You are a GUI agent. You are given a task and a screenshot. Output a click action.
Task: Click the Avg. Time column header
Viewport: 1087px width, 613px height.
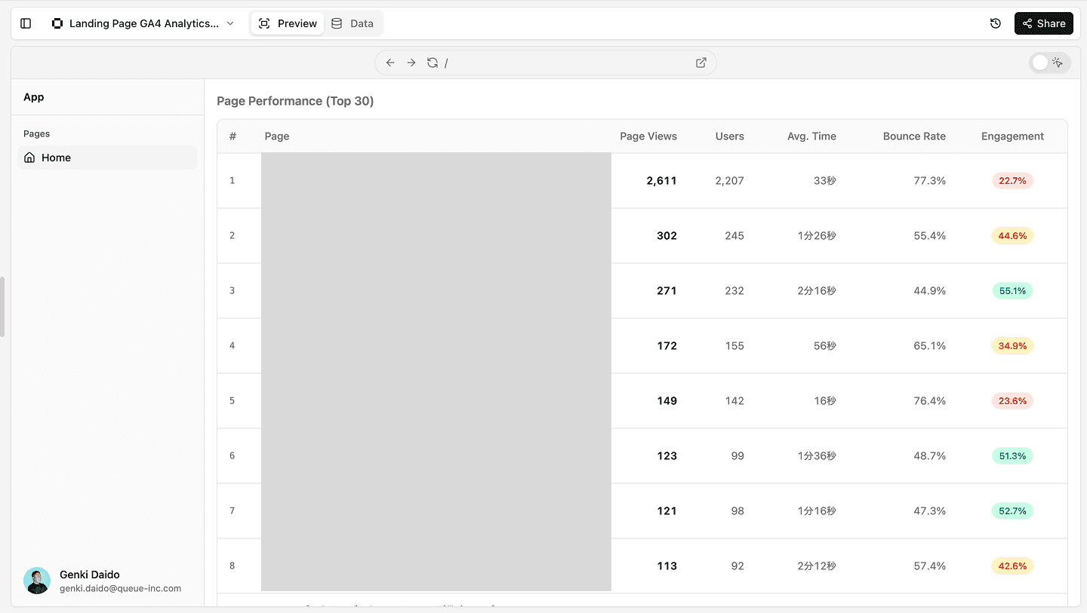click(x=811, y=136)
